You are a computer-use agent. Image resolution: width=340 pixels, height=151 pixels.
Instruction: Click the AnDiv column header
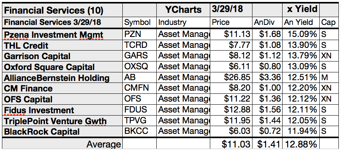pyautogui.click(x=267, y=22)
